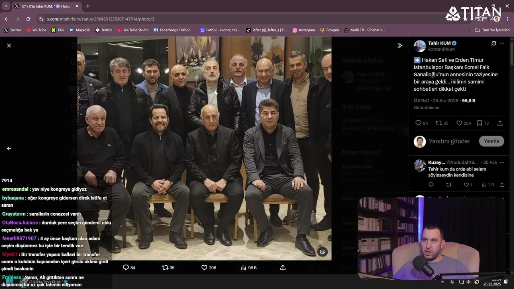Open the Fenerbahçe Futbol bookmark

(x=173, y=30)
